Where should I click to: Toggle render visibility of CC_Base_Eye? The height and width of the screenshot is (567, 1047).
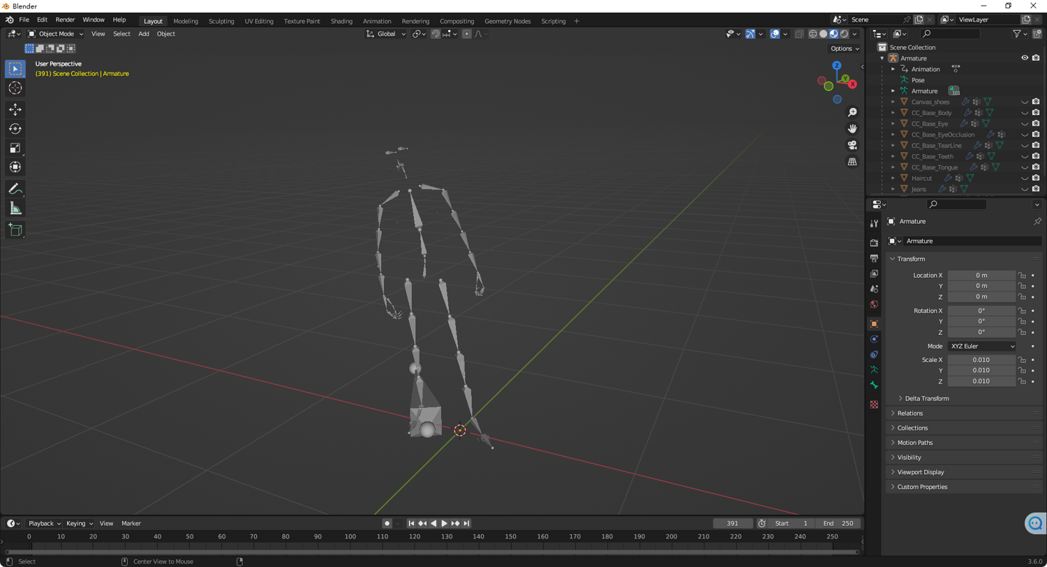click(1036, 123)
